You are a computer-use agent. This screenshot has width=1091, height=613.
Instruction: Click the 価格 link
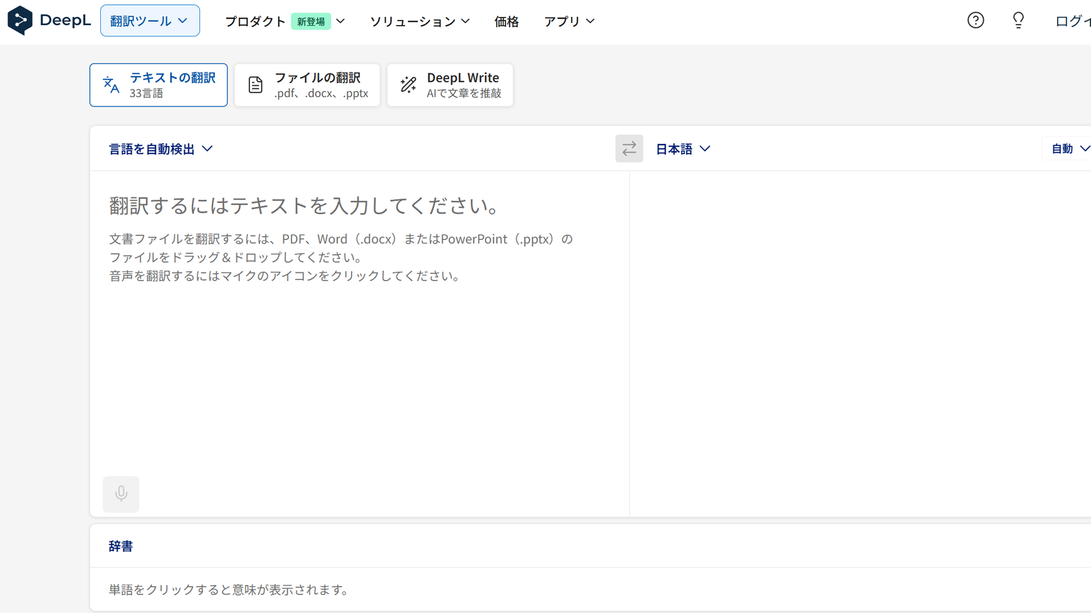click(506, 21)
